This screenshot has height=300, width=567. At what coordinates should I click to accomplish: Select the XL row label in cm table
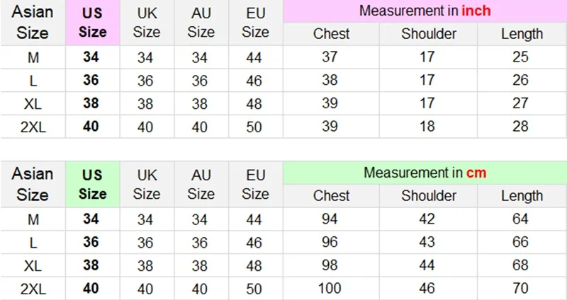[33, 265]
